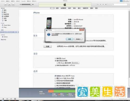Click the Change Password (更改密码) button

click(75, 63)
